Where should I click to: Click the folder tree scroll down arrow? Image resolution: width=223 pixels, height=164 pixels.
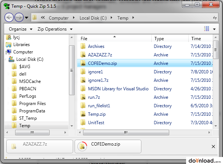72,126
